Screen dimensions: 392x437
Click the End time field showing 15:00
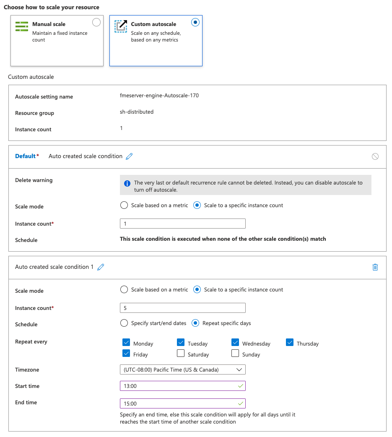183,403
